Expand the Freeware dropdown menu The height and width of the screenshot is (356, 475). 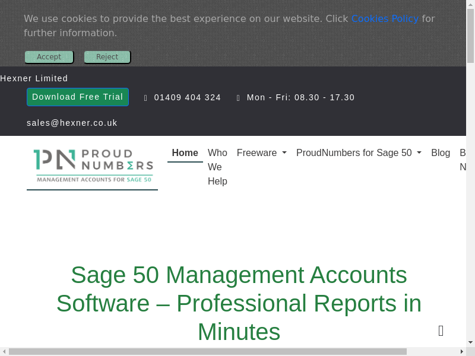(261, 153)
